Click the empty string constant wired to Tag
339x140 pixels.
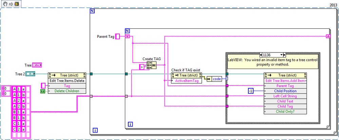[x=43, y=86]
